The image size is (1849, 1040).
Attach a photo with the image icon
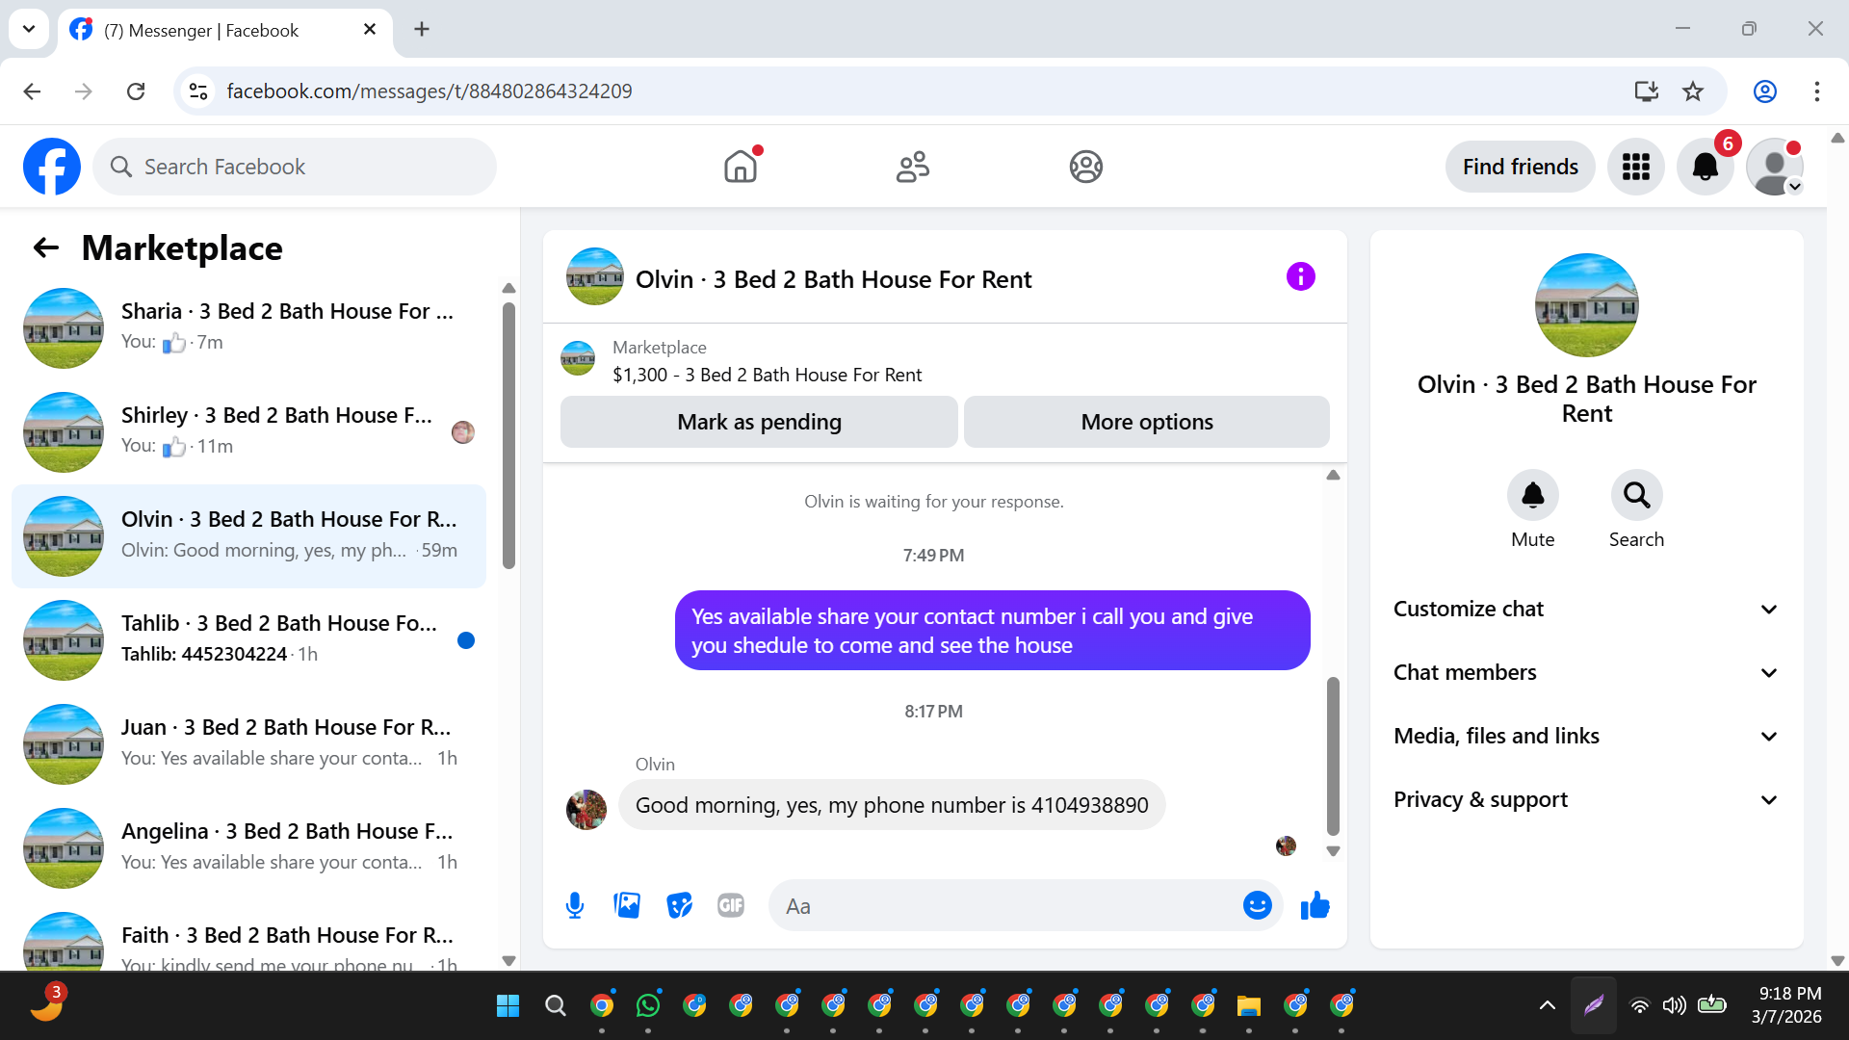pos(627,905)
